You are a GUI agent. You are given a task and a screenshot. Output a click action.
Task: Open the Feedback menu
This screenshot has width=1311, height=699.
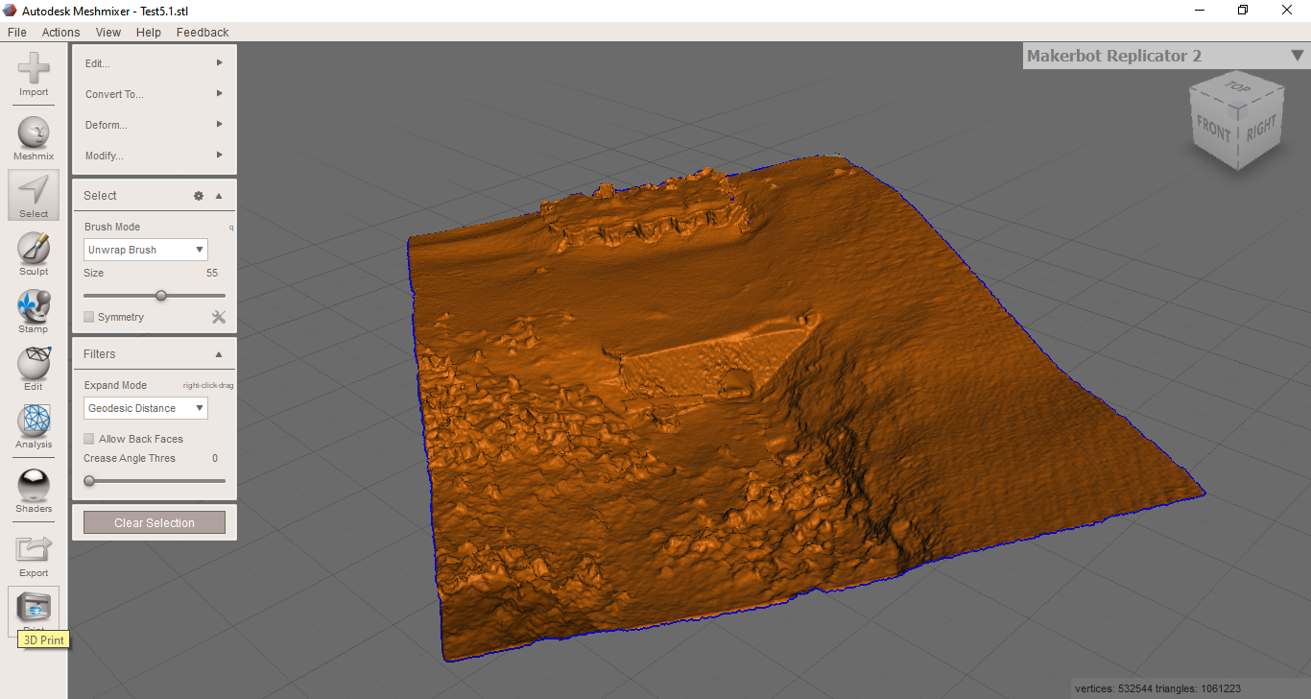click(203, 32)
